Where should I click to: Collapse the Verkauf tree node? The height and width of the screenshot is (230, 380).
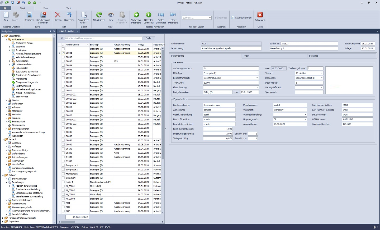(3, 139)
